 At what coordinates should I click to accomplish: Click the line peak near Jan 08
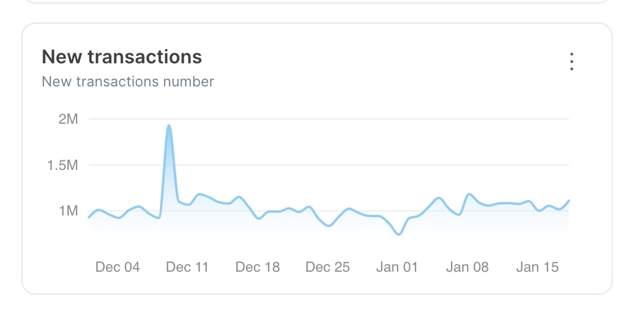pos(469,194)
